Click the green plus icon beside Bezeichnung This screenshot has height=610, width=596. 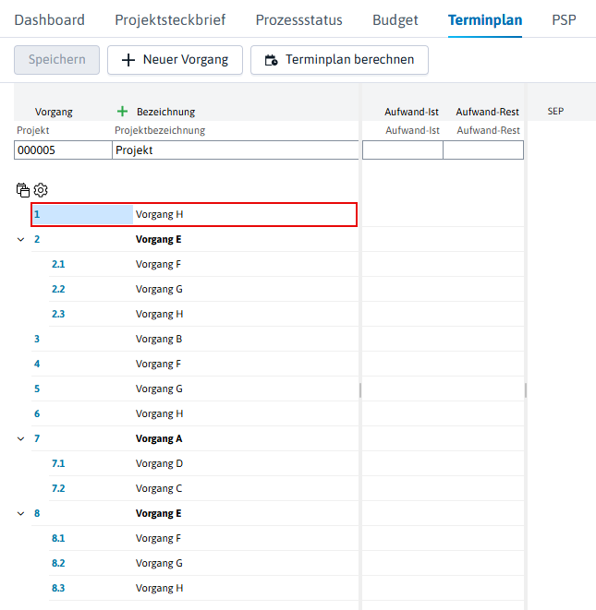point(122,112)
